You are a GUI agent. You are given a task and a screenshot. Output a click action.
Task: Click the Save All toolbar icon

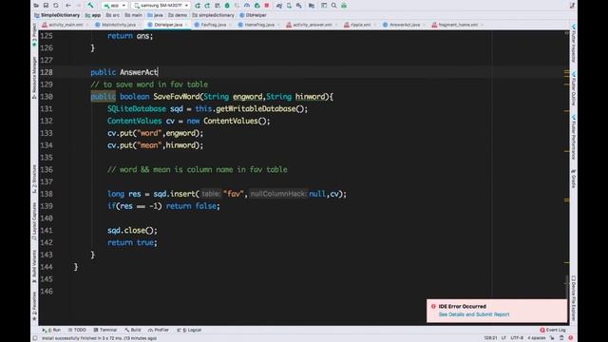coord(46,6)
